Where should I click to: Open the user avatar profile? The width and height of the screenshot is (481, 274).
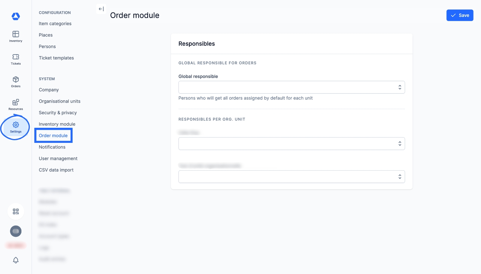pyautogui.click(x=16, y=231)
